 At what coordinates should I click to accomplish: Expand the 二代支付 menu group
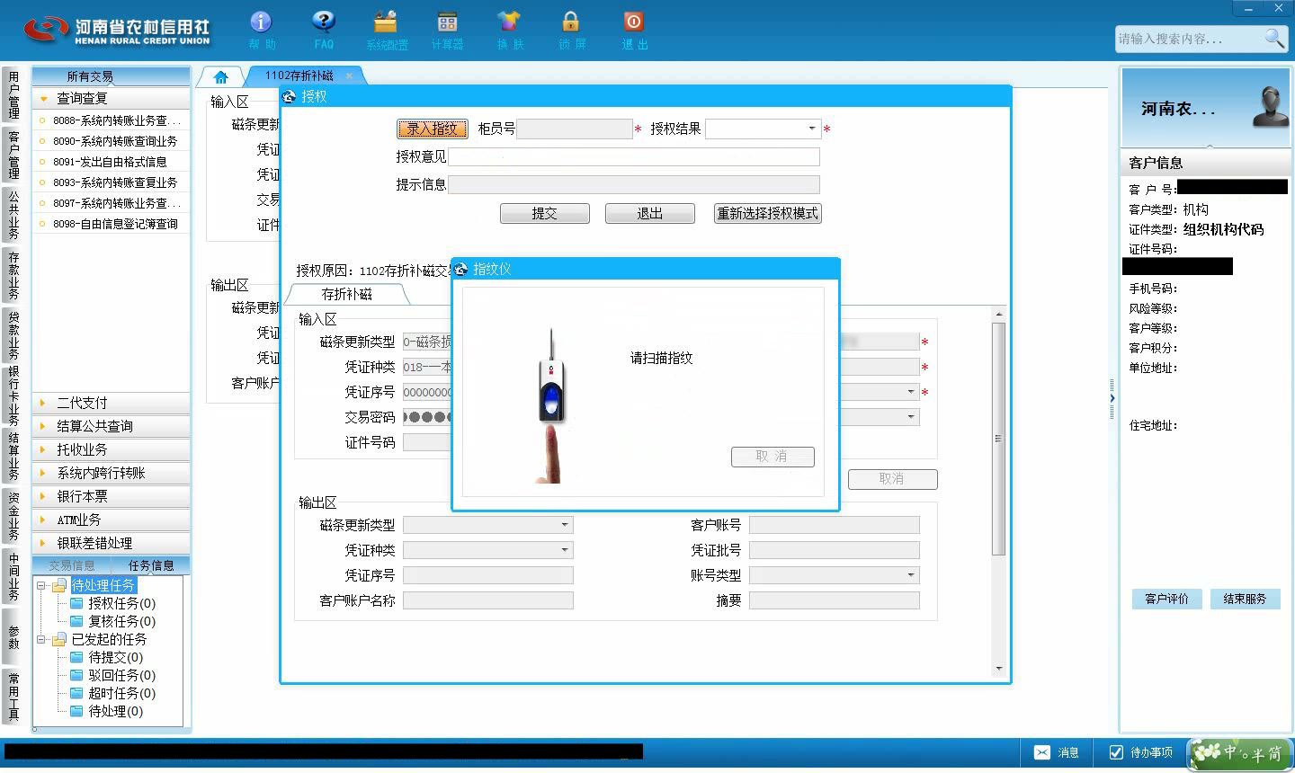click(112, 403)
